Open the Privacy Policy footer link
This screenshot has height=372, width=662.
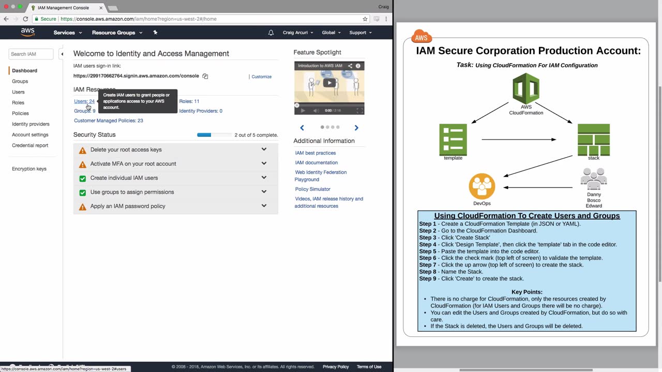click(336, 367)
